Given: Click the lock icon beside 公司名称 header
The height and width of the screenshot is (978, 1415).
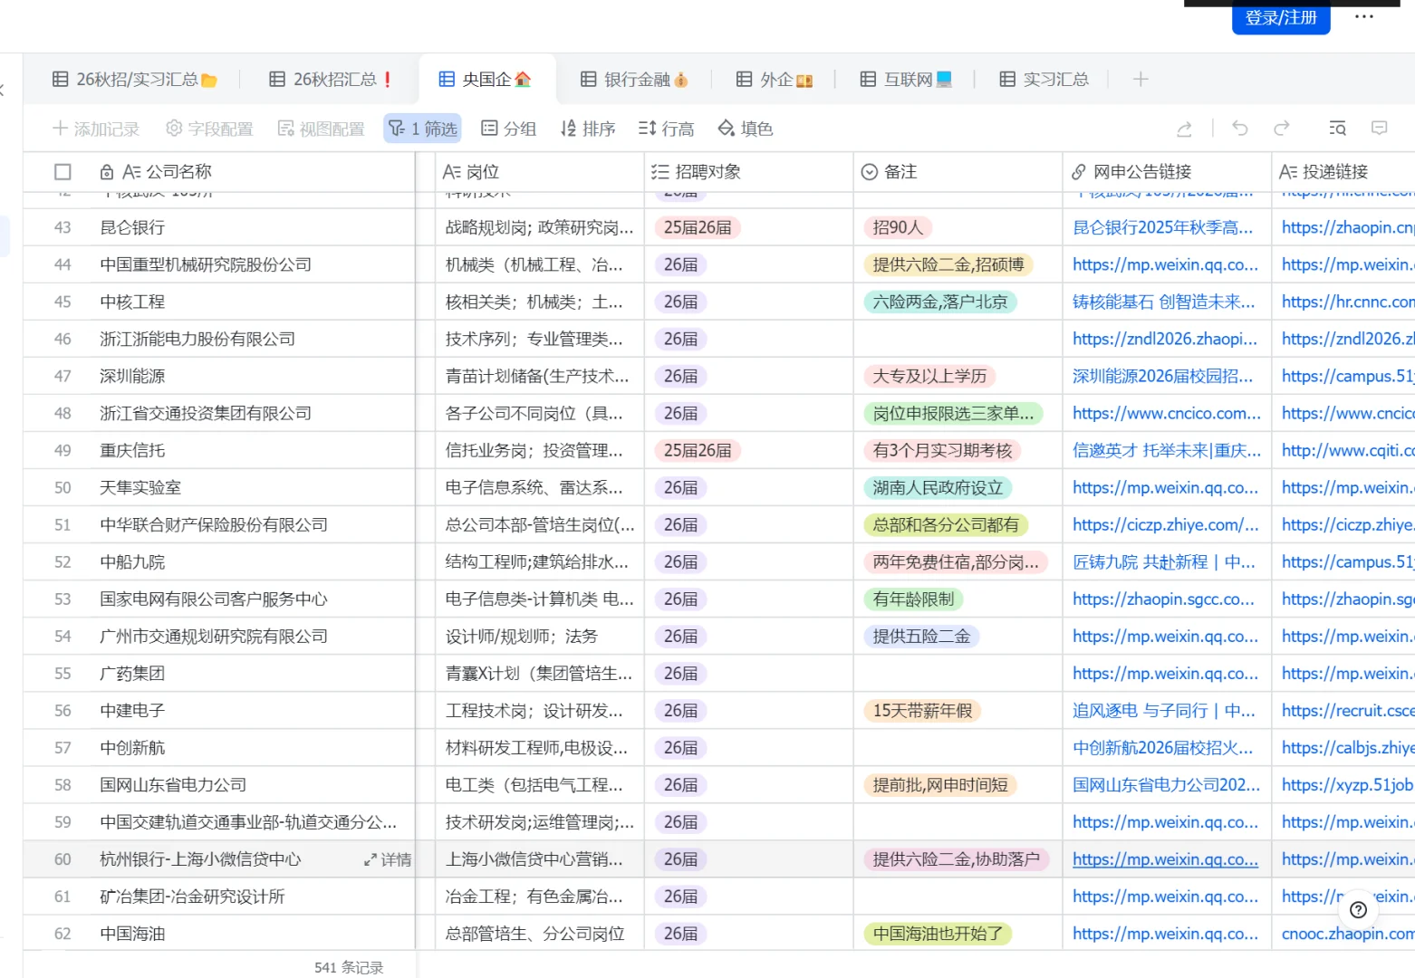Looking at the screenshot, I should click(107, 172).
